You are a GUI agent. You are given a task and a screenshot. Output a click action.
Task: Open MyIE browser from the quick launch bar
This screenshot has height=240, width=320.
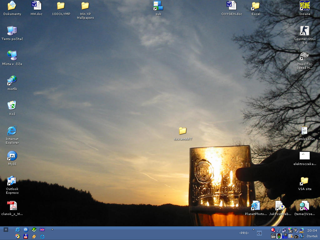tap(26, 229)
